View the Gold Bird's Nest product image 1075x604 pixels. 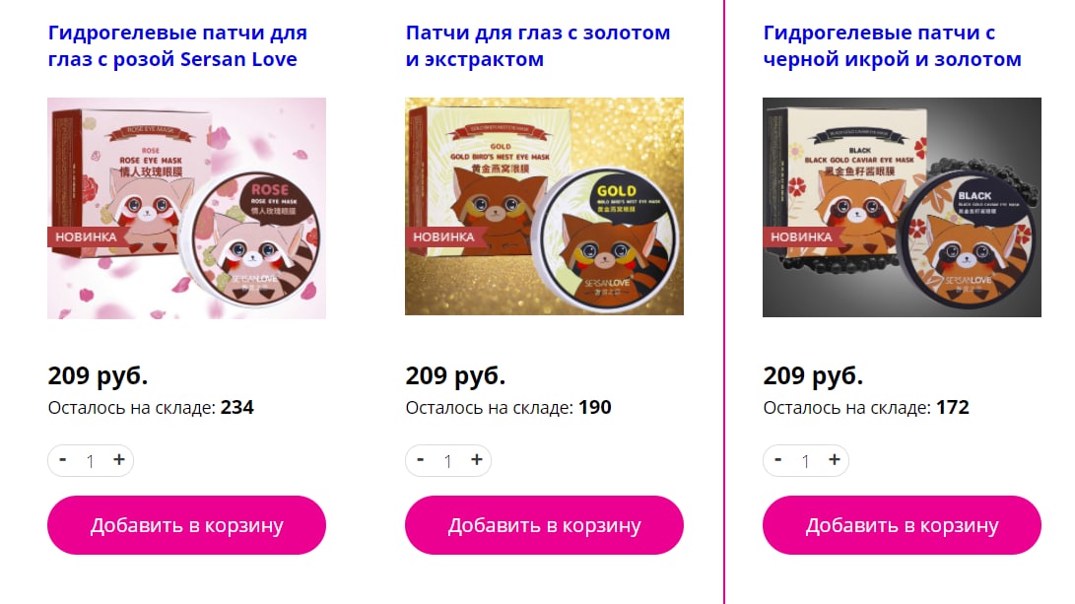pyautogui.click(x=544, y=206)
